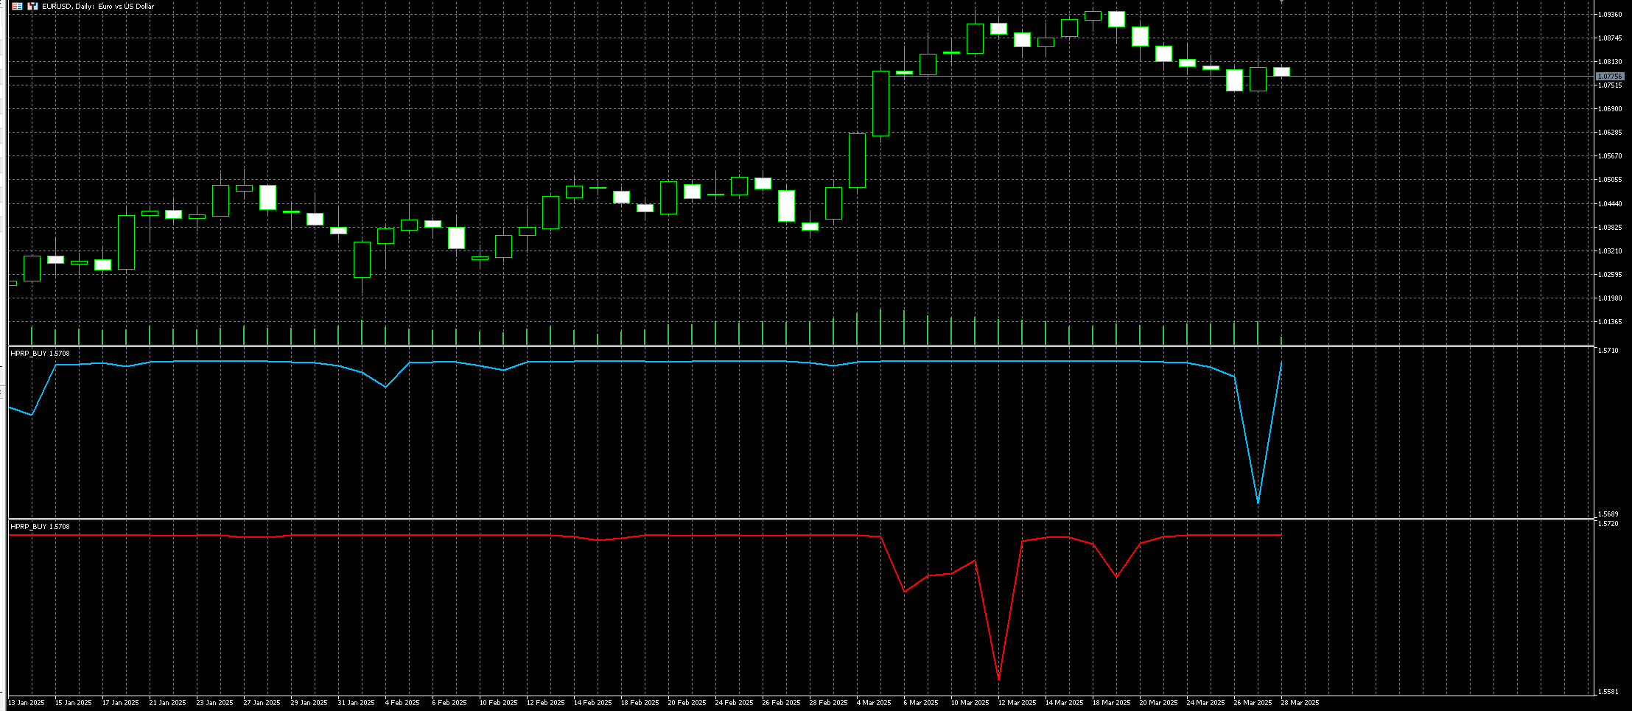
Task: Click the 24 Mar 2025 date label
Action: [x=1205, y=703]
